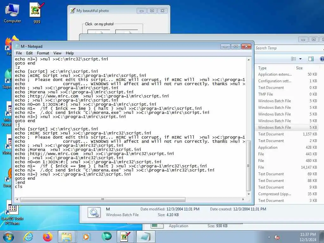324x243 pixels.
Task: Maximize the M - Notepad window
Action: 236,47
